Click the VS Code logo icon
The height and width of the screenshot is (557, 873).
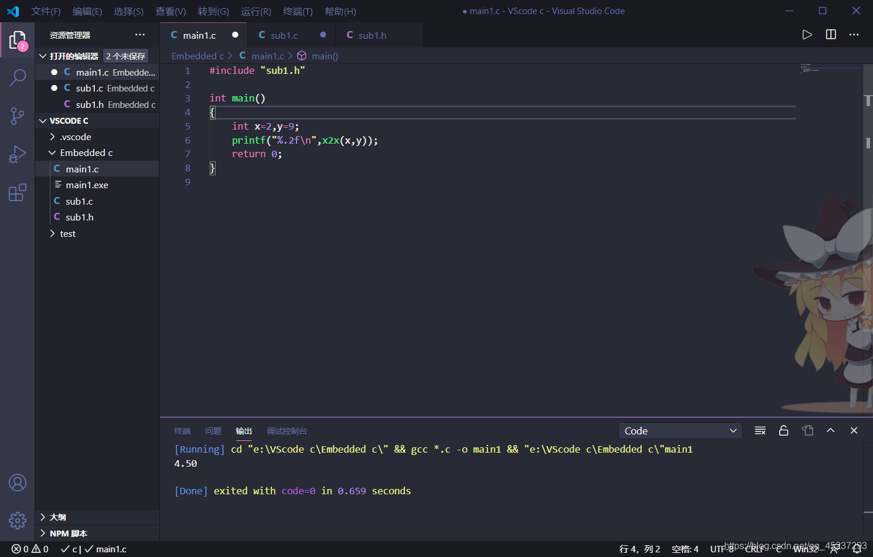13,11
